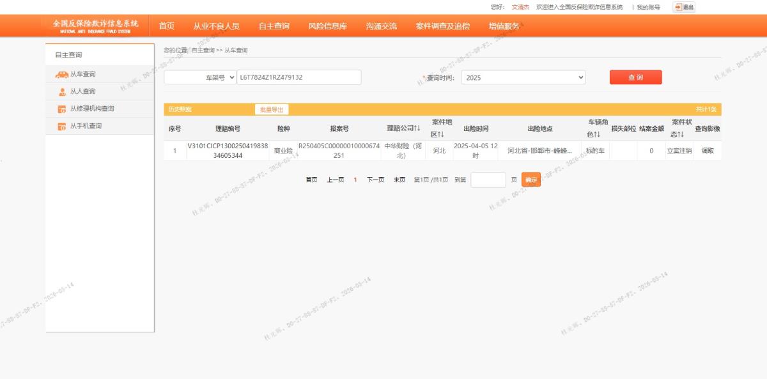Click the 全国反保险欺诈信息系统 logo
767x379 pixels.
tap(95, 26)
